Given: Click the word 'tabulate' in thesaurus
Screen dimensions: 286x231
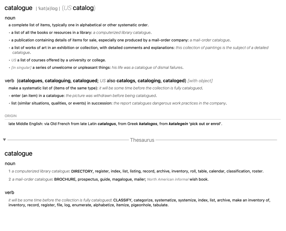Looking at the screenshot, I should [161, 205].
